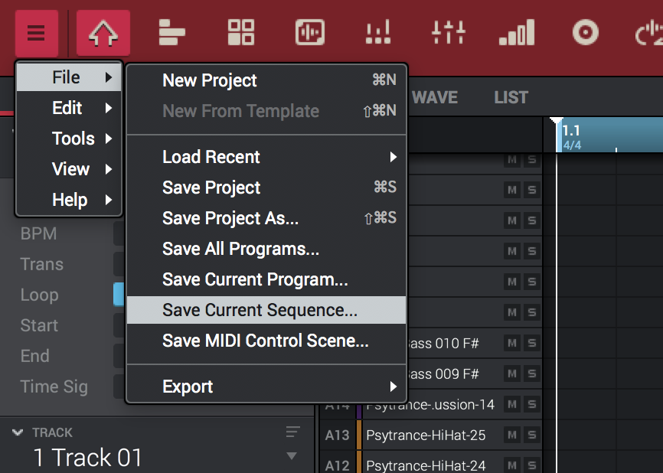
Task: Click the hamburger menu icon
Action: (x=36, y=33)
